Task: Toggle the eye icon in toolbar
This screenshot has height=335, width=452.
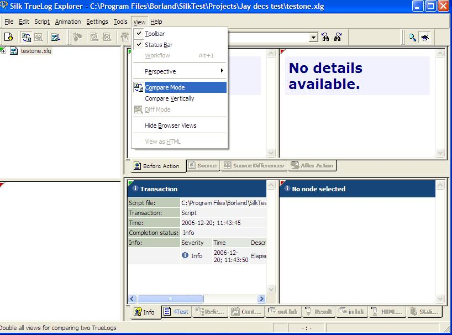Action: (424, 38)
